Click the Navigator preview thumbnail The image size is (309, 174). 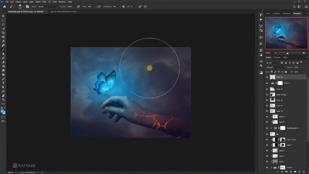(x=286, y=33)
